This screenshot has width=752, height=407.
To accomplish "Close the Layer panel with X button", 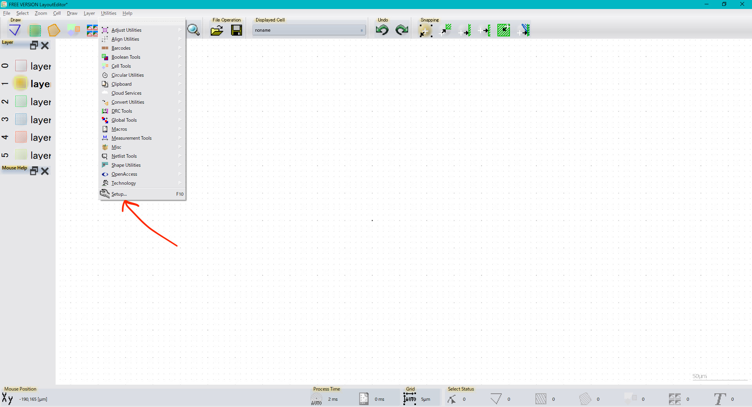I will (x=45, y=45).
